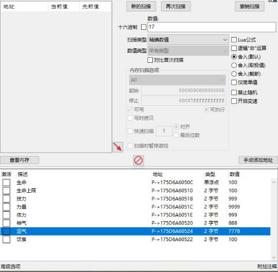Open the 扫描类型 dropdown

pyautogui.click(x=188, y=40)
